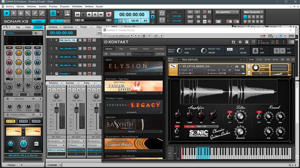Flip the Reverb ON/OFF switch
Image resolution: width=300 pixels, height=168 pixels.
coord(259,117)
